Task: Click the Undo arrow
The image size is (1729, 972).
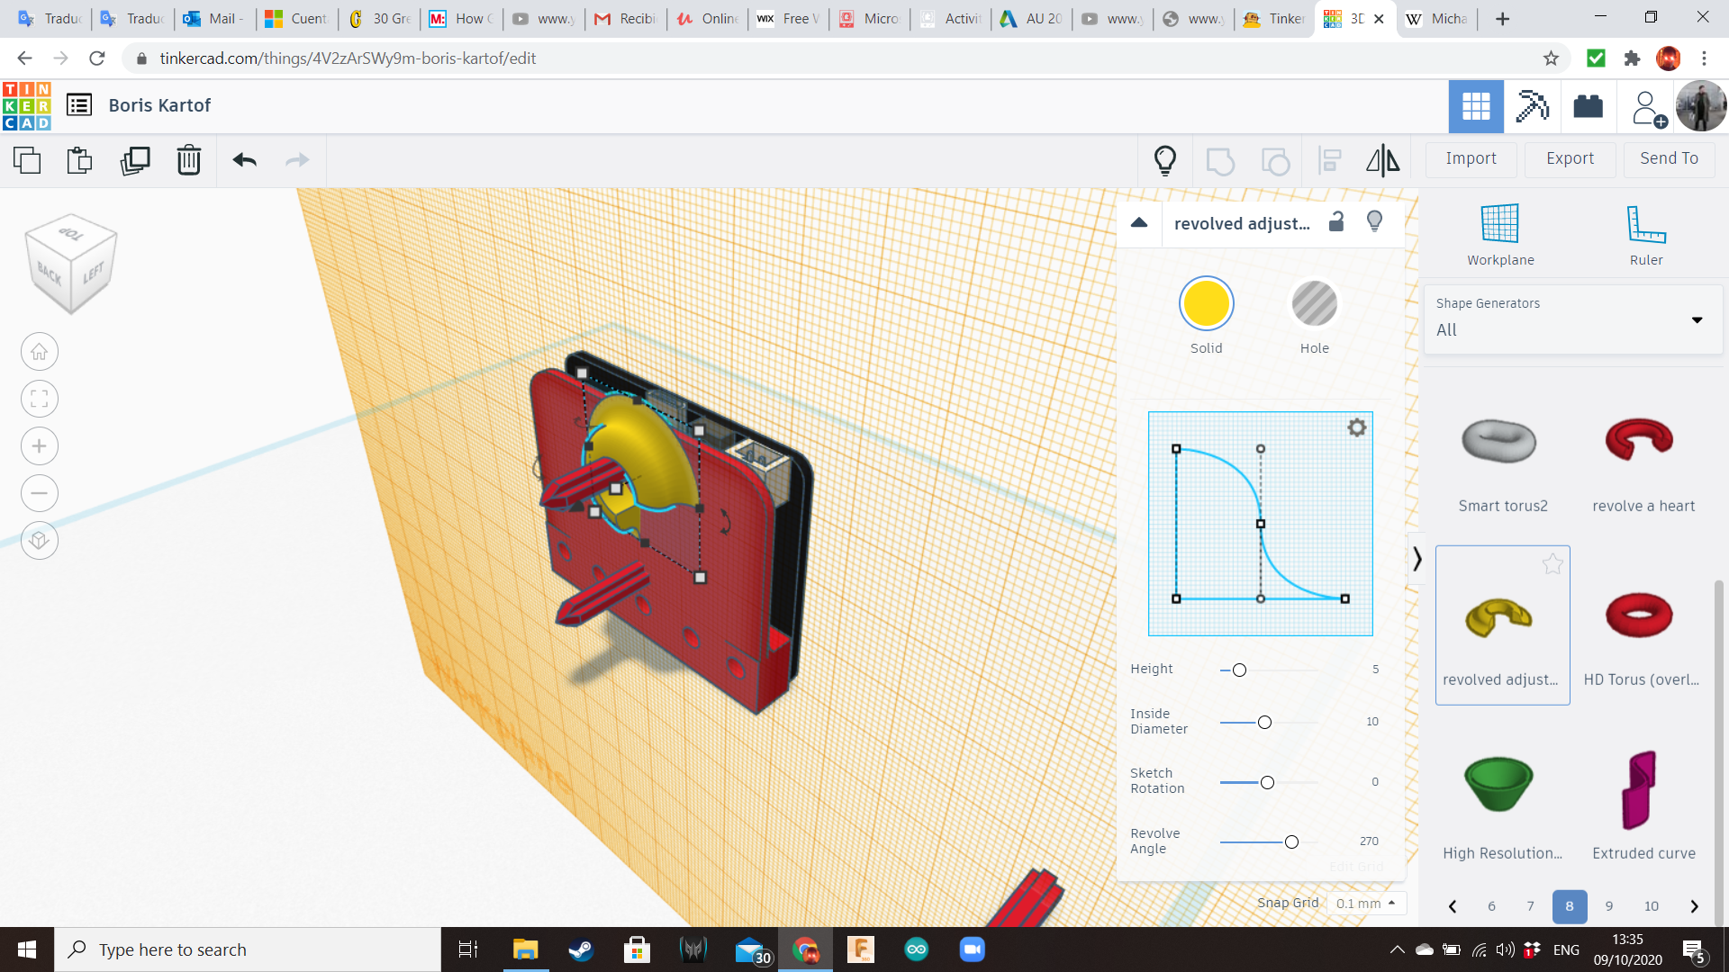Action: [245, 161]
